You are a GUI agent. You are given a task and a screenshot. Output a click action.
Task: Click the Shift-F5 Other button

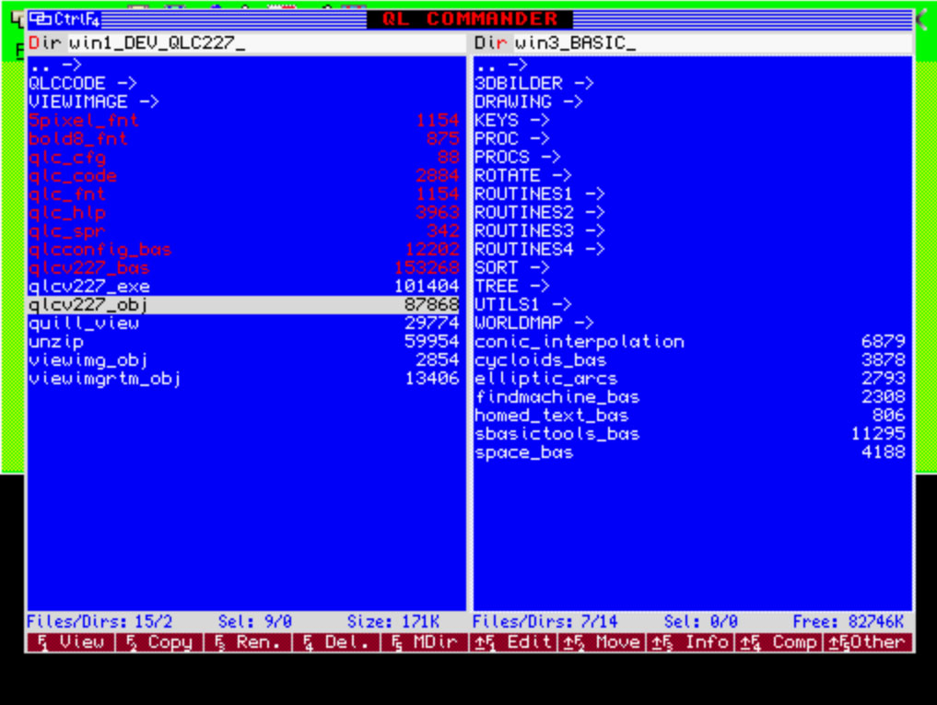pos(868,641)
